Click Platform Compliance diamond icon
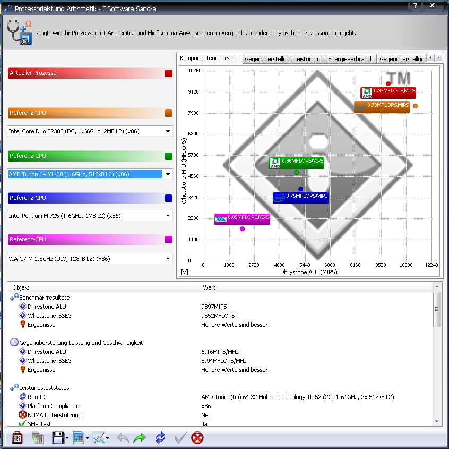Viewport: 449px width, 449px height. coord(23,406)
